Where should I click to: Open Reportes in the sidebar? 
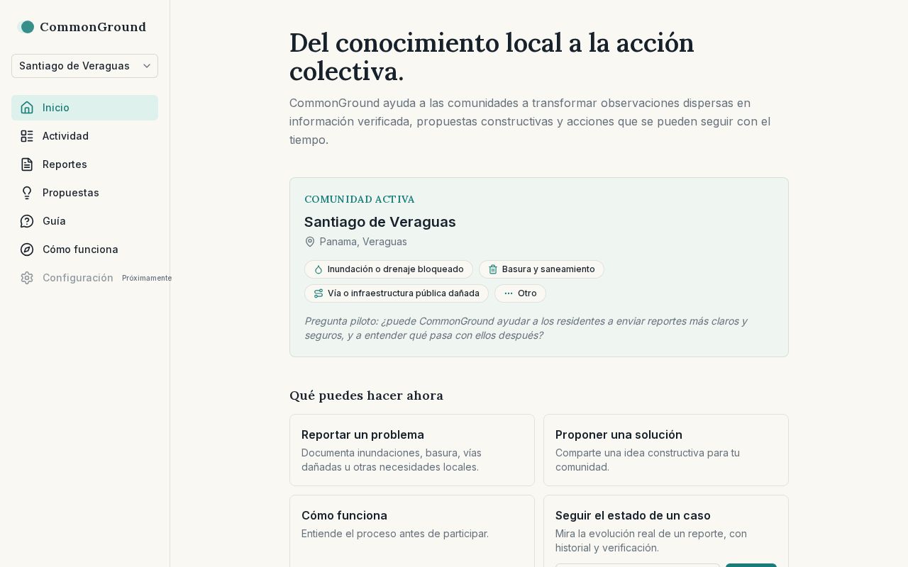point(84,164)
